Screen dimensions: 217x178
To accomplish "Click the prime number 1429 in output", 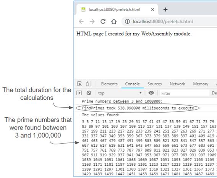I will tap(86, 174).
